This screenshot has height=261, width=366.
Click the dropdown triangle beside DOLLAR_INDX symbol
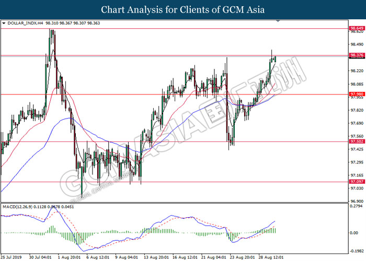coord(4,23)
